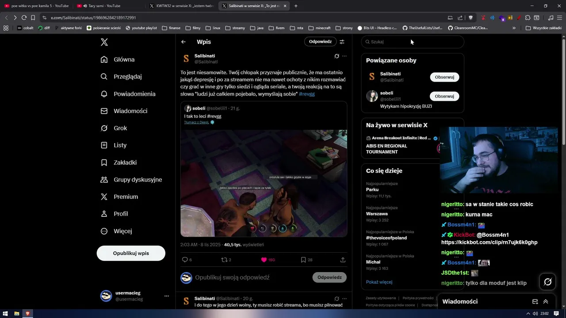Viewport: 566px width, 318px height.
Task: Click new message icon in Wiadomości drawer
Action: (x=535, y=302)
